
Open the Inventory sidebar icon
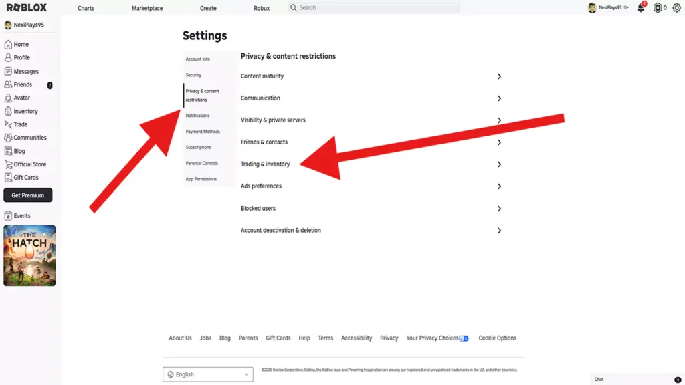pyautogui.click(x=8, y=112)
